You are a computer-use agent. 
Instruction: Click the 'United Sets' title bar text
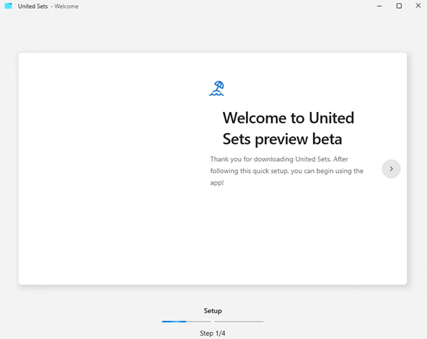pos(33,6)
